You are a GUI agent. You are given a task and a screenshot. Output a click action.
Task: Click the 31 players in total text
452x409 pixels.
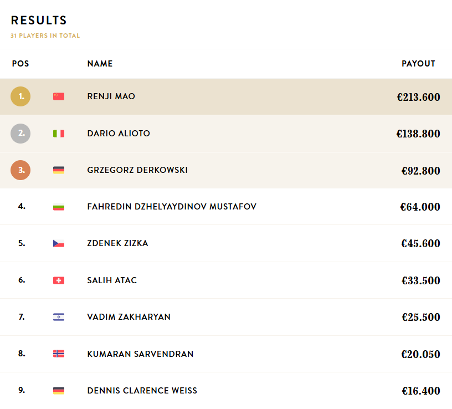[x=45, y=35]
